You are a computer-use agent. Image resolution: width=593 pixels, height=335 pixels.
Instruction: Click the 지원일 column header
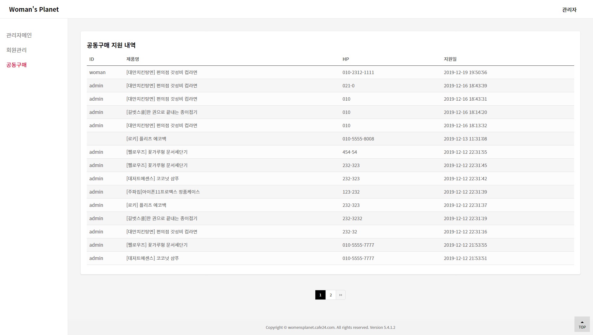coord(450,59)
